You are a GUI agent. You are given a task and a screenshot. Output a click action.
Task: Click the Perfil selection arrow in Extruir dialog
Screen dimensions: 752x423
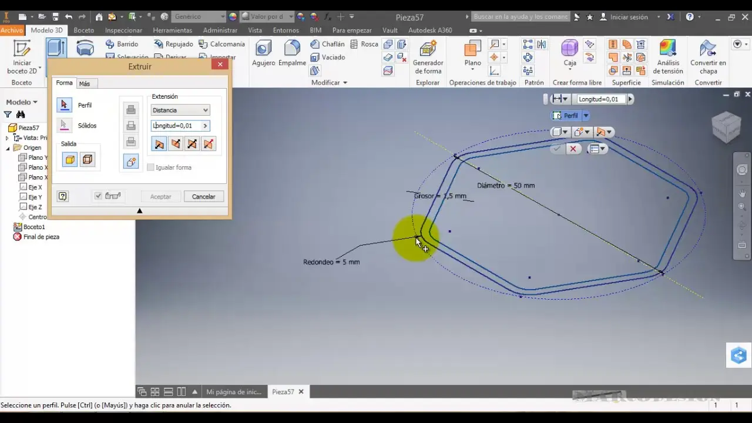pos(65,105)
